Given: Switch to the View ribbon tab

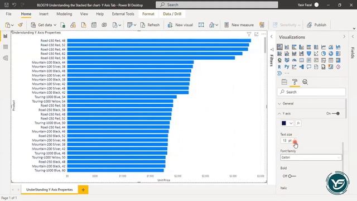Looking at the screenshot, I should click(84, 14).
